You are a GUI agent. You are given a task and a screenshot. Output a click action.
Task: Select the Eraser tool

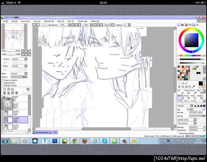tap(187, 97)
